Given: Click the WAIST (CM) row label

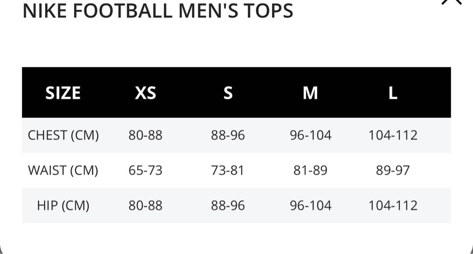Looking at the screenshot, I should pyautogui.click(x=63, y=170).
